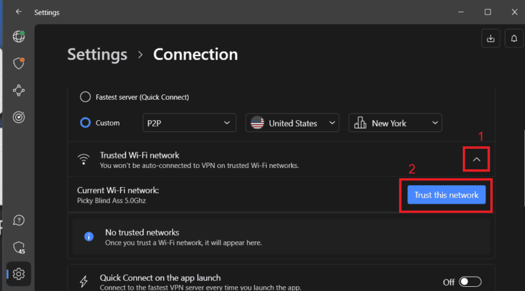Open the Meshnet icon in sidebar
Viewport: 525px width, 291px height.
(x=18, y=90)
